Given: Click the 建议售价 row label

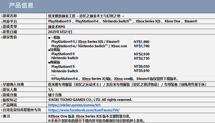Looking at the screenshot, I should (x=11, y=37).
